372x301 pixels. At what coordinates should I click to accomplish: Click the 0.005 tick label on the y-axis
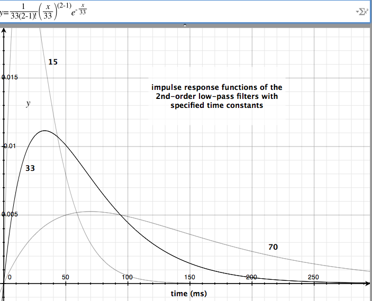click(x=11, y=215)
